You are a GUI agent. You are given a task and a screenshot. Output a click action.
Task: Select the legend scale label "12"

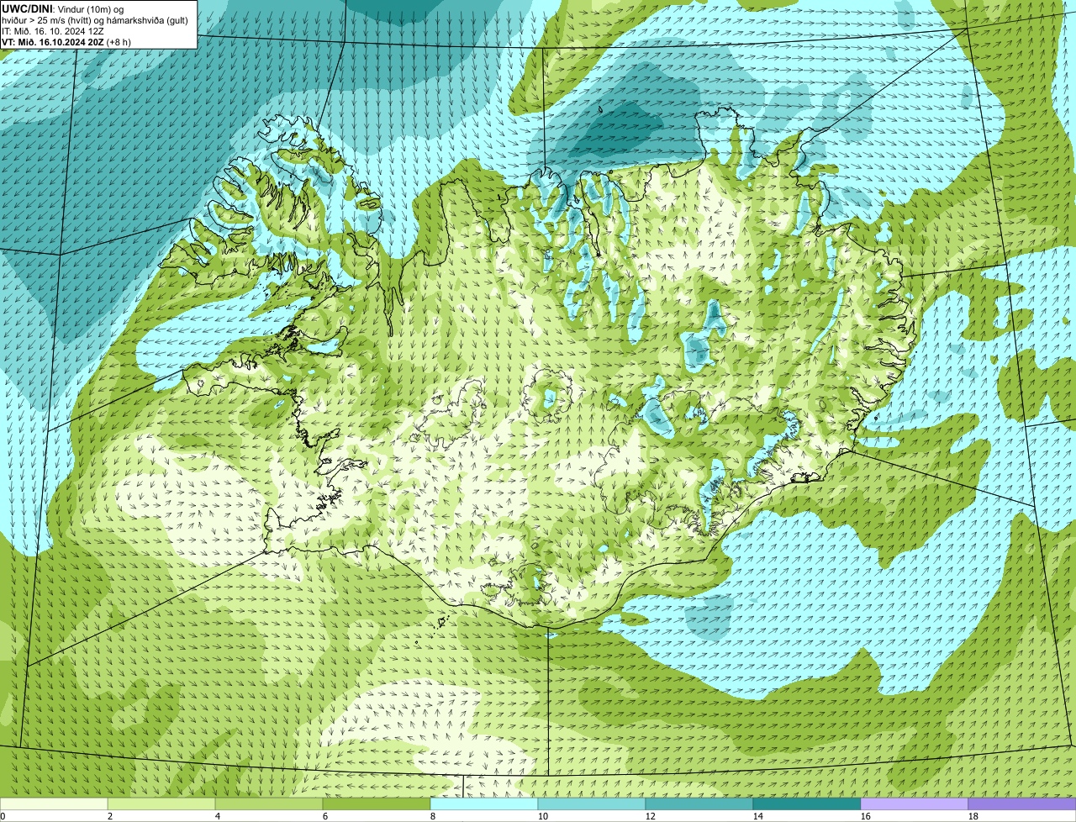coord(651,816)
